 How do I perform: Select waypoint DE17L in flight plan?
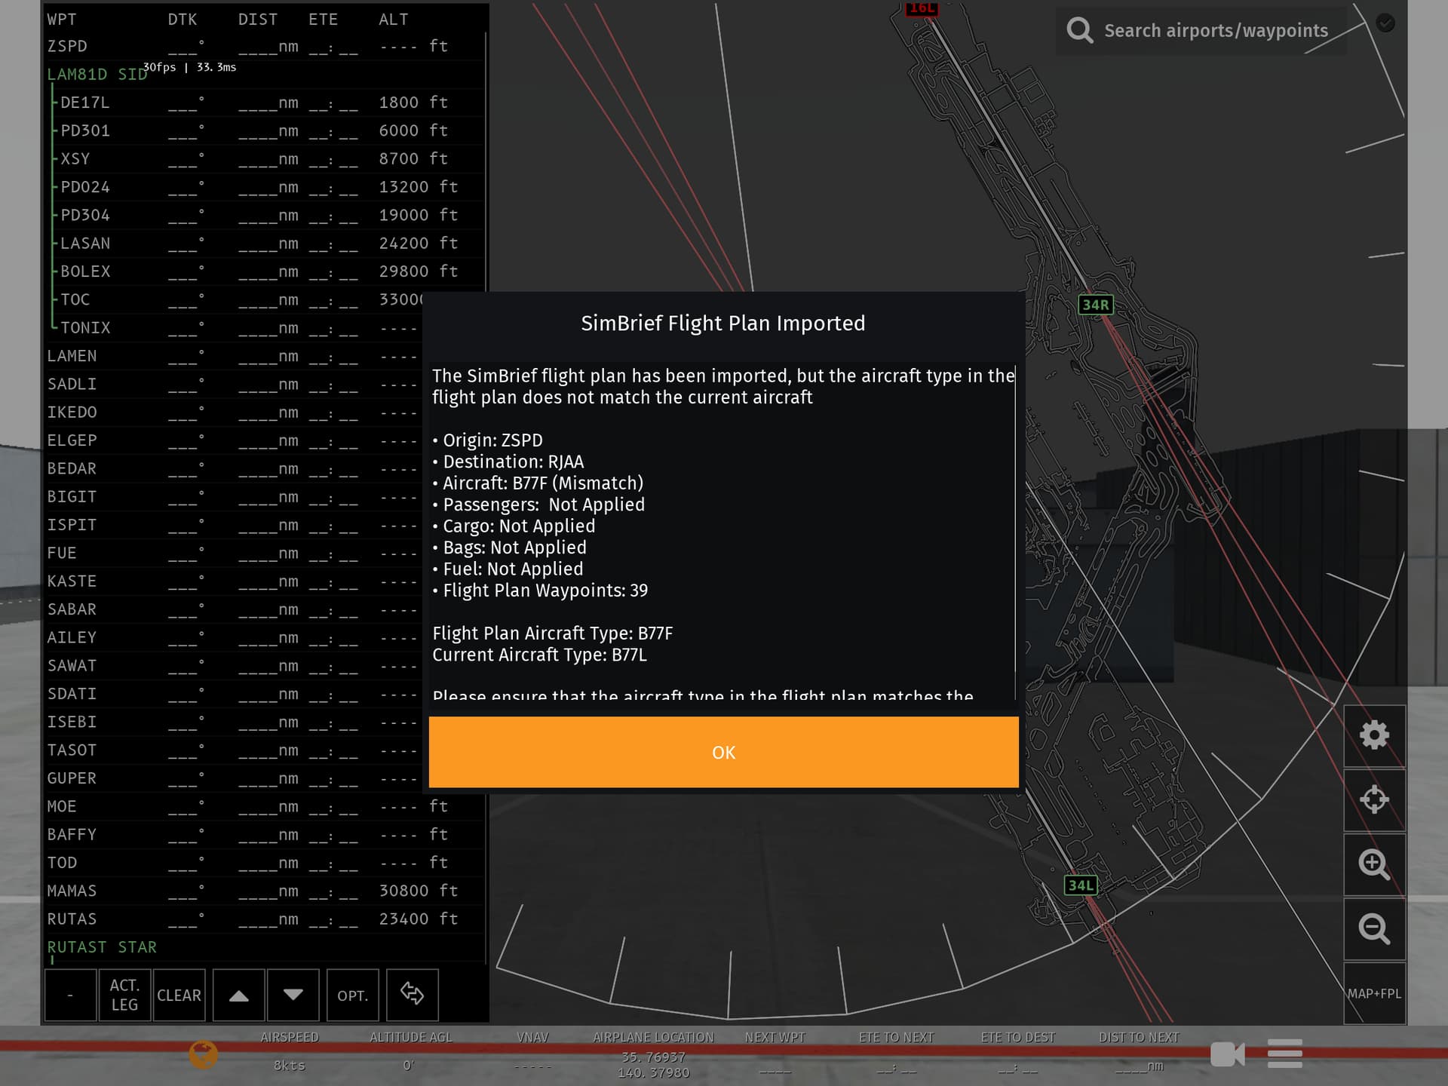tap(264, 103)
